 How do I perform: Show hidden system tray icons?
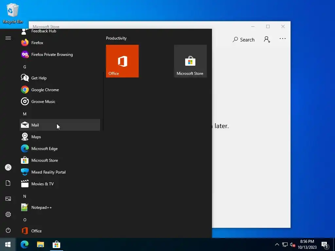[277, 244]
